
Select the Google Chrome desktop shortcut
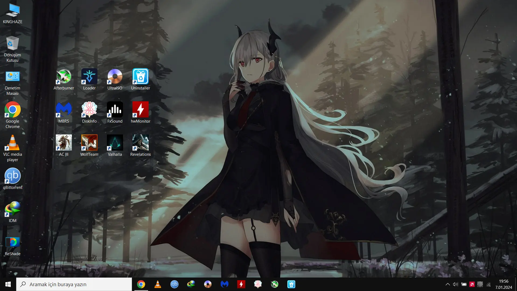click(12, 115)
